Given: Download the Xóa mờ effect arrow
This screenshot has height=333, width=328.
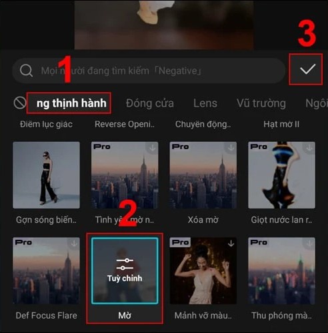Looking at the screenshot, I should click(x=231, y=148).
